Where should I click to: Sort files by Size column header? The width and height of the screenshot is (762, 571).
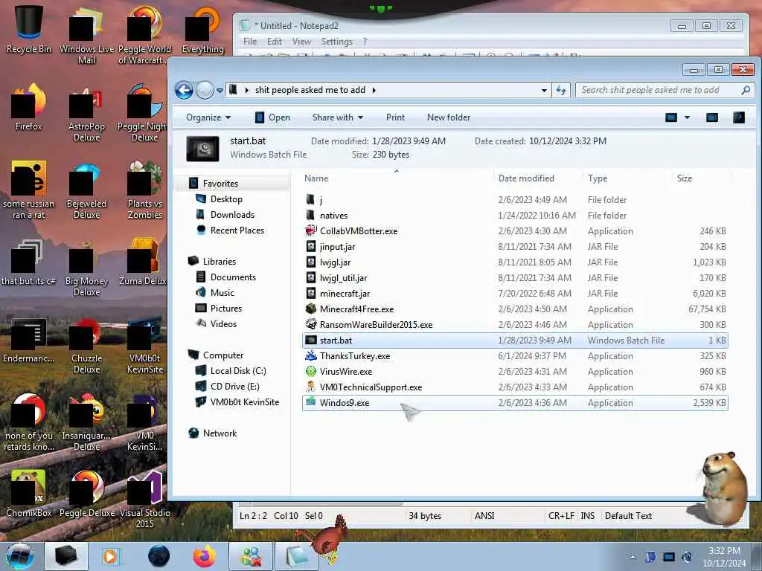point(701,178)
